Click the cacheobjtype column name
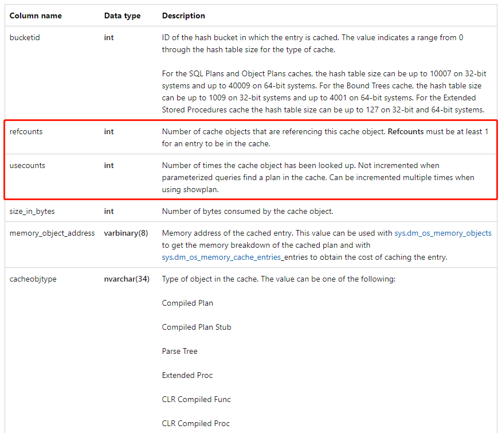Screen dimensions: 502x433 tap(33, 279)
